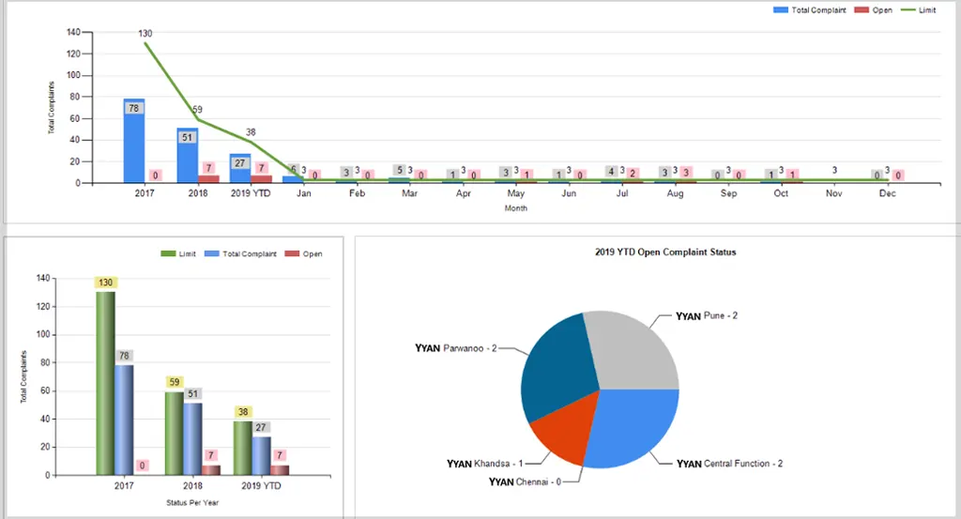Toggle Open legend in Status Per Year chart

[304, 253]
